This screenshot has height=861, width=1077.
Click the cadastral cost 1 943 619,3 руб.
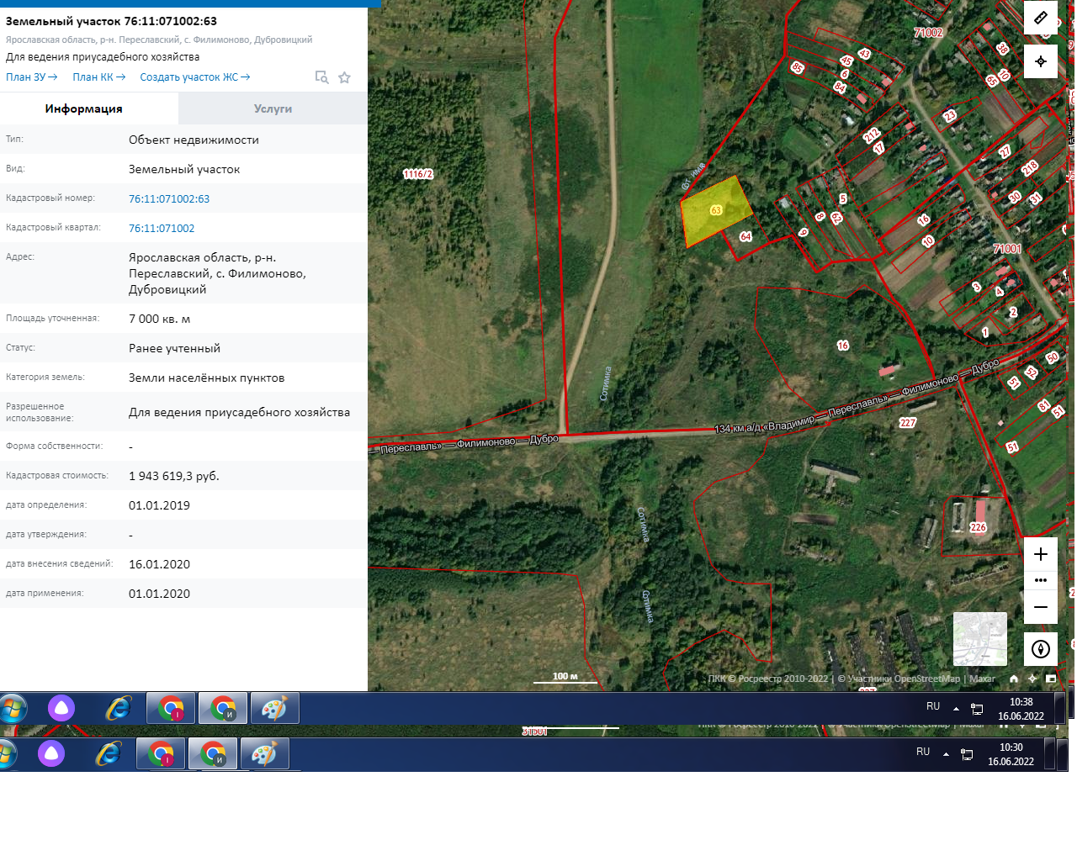click(174, 476)
